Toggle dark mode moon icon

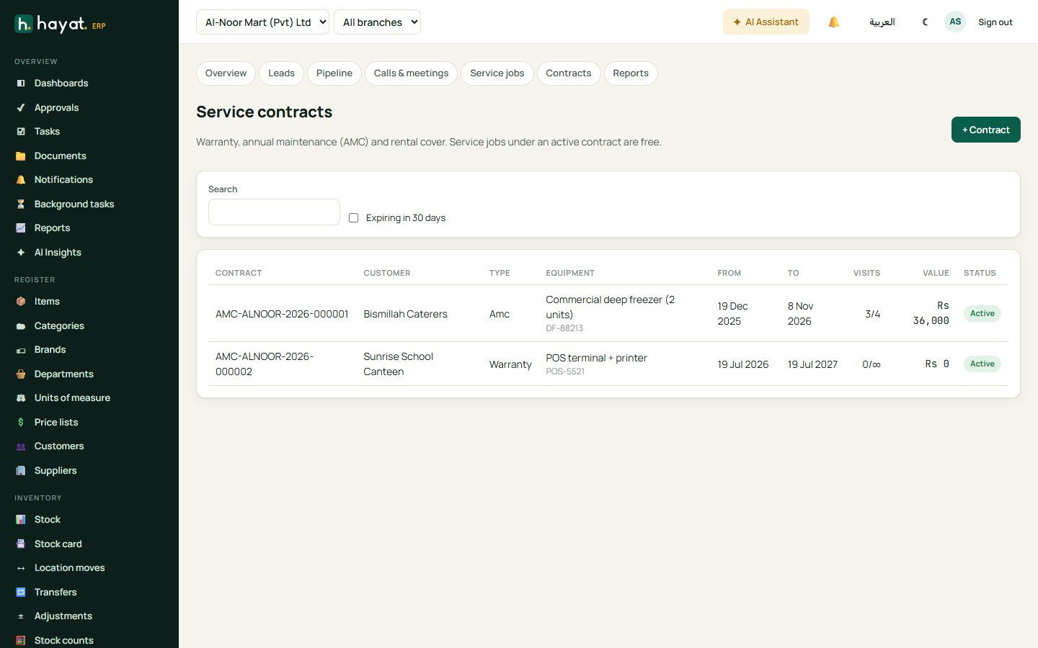click(925, 22)
